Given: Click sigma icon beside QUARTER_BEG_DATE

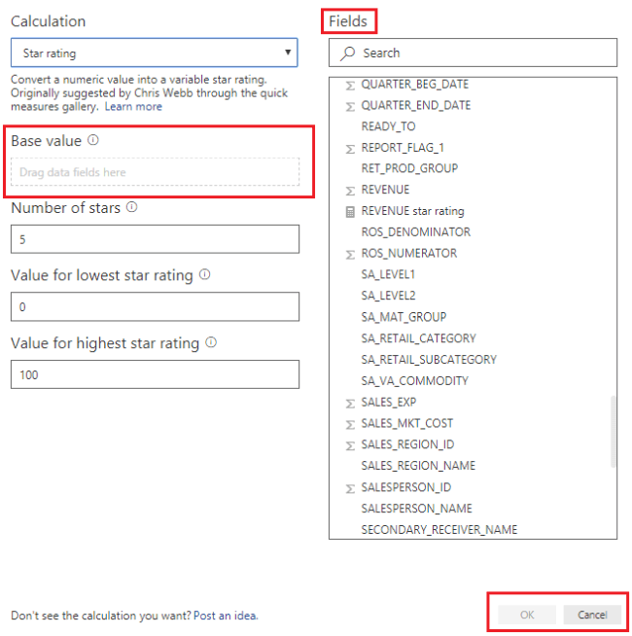Looking at the screenshot, I should (350, 86).
